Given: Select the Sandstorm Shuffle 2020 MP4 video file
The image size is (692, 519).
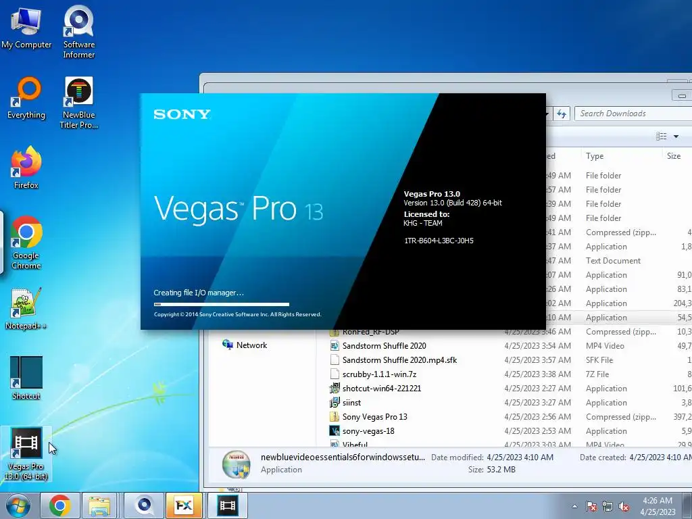Looking at the screenshot, I should [384, 346].
